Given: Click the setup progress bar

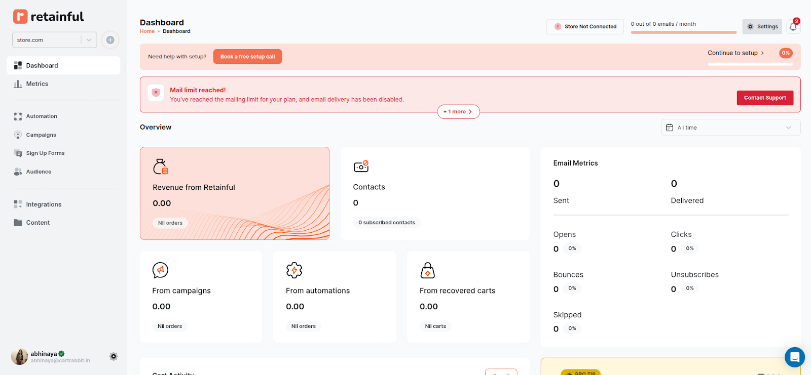Looking at the screenshot, I should tap(750, 64).
